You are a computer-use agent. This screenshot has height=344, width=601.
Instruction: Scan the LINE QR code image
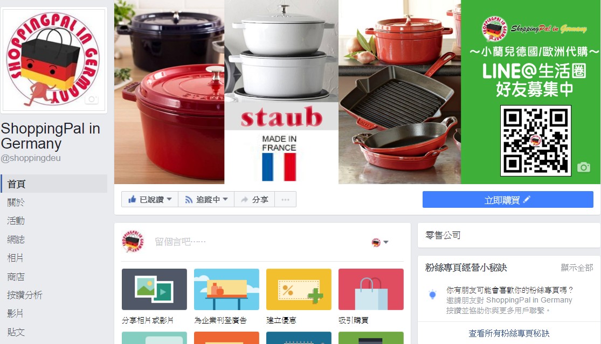[535, 141]
